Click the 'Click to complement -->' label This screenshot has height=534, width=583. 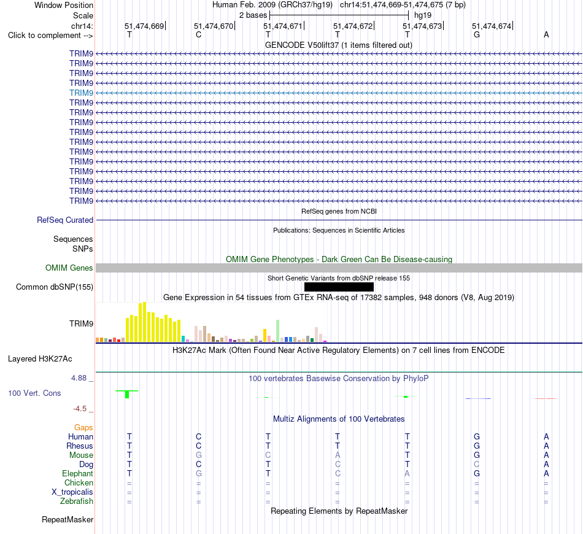[x=50, y=36]
